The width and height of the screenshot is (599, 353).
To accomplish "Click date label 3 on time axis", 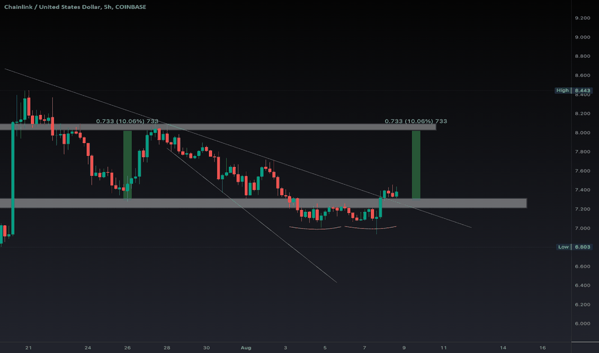I will 285,348.
